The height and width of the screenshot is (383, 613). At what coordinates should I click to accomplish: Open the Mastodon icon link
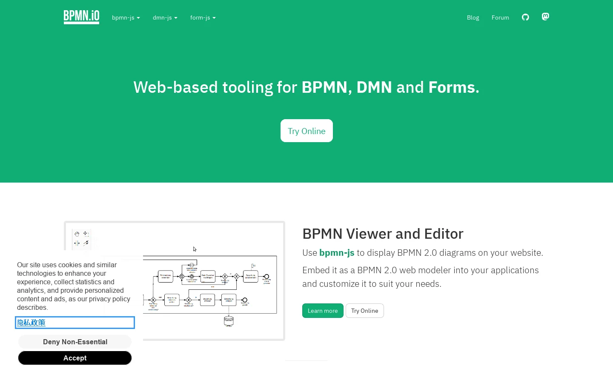pos(545,17)
